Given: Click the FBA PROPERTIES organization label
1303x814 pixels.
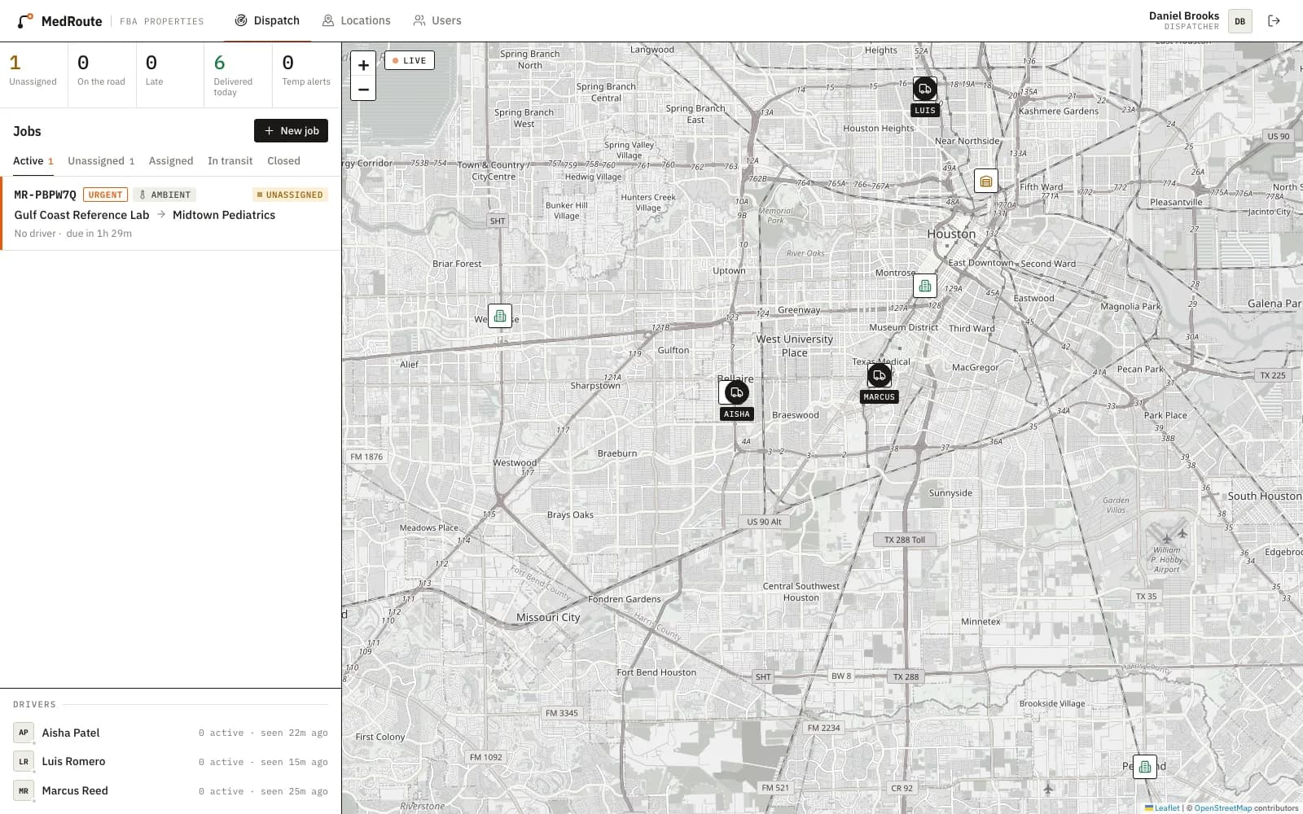Looking at the screenshot, I should pyautogui.click(x=162, y=21).
